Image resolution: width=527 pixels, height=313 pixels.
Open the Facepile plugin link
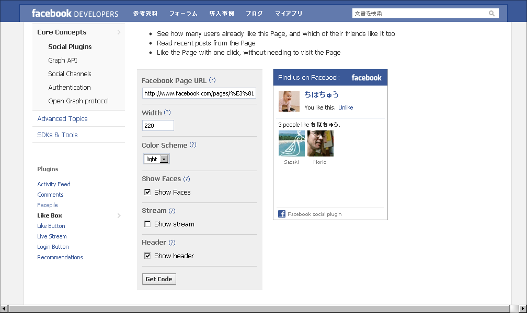(x=48, y=205)
